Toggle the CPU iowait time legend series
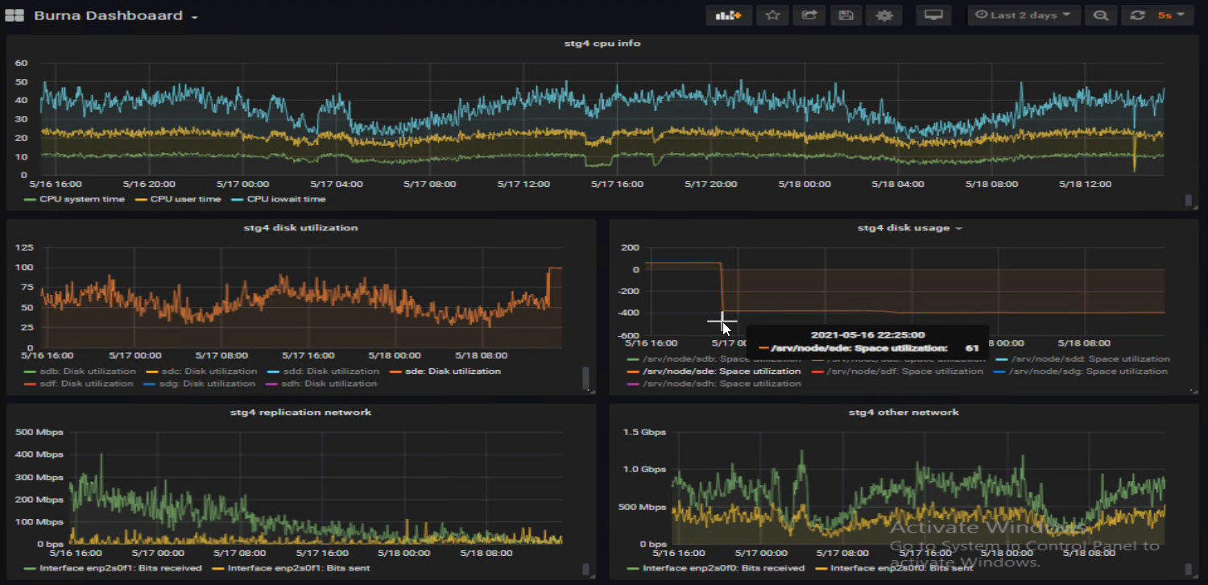Screen dimensions: 1208x585 [286, 199]
